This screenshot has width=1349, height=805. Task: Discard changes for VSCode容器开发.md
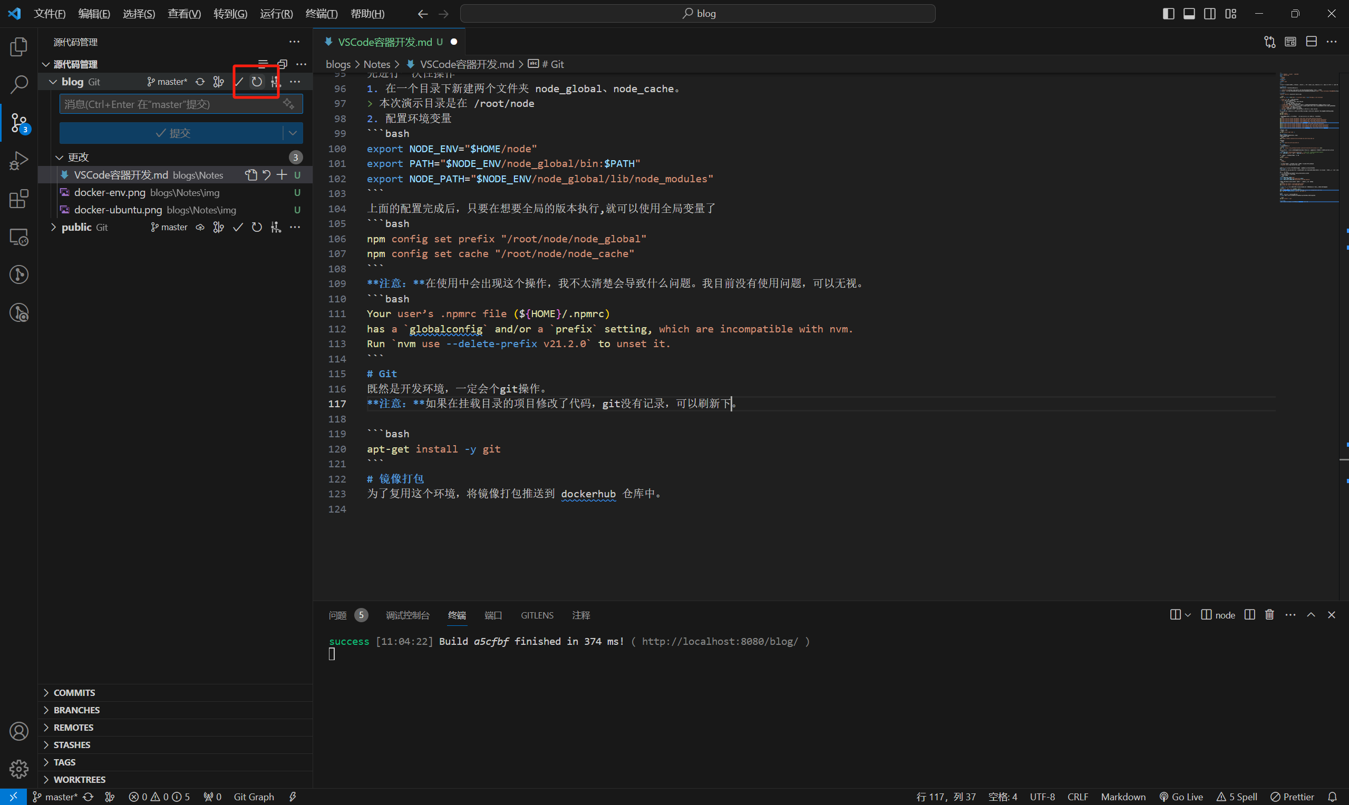pos(266,175)
